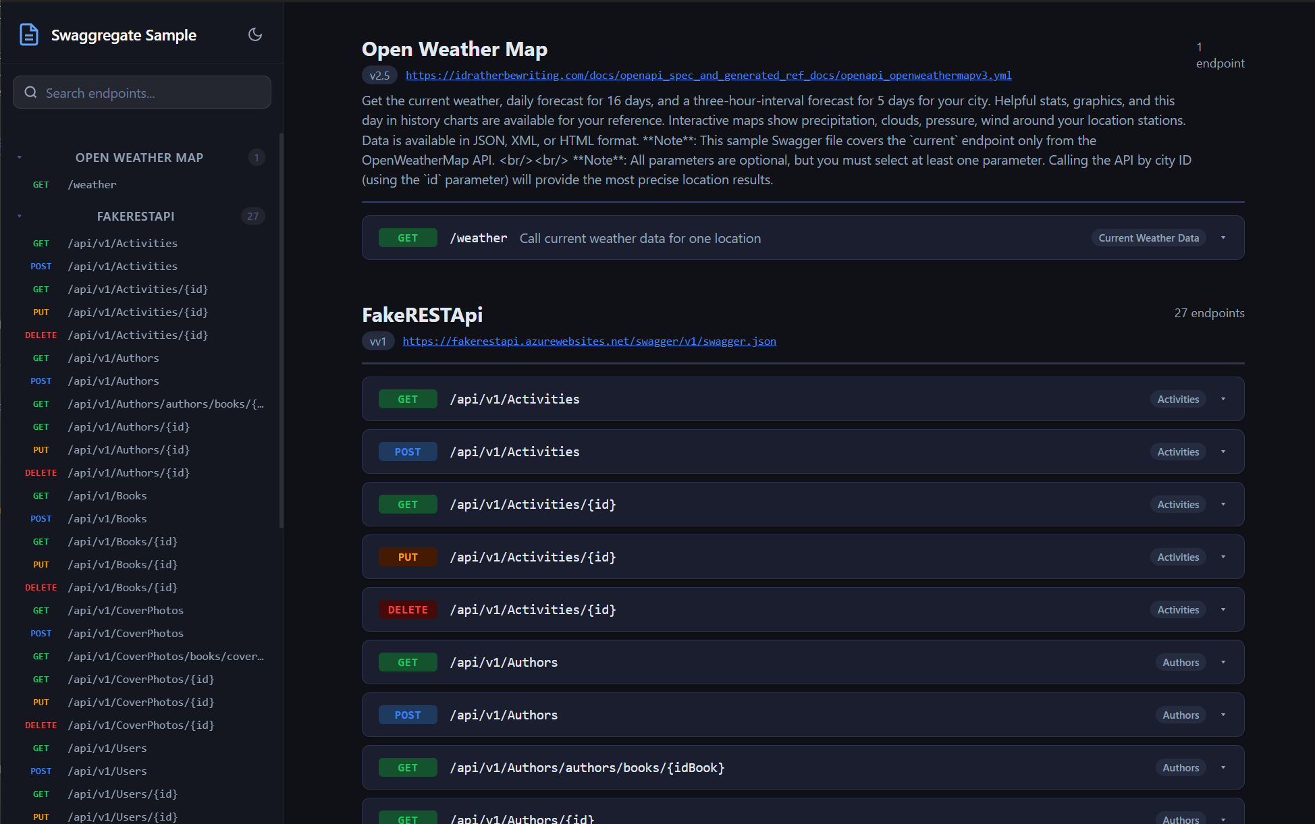Click POST badge on /api/v1/Activities card

click(408, 451)
